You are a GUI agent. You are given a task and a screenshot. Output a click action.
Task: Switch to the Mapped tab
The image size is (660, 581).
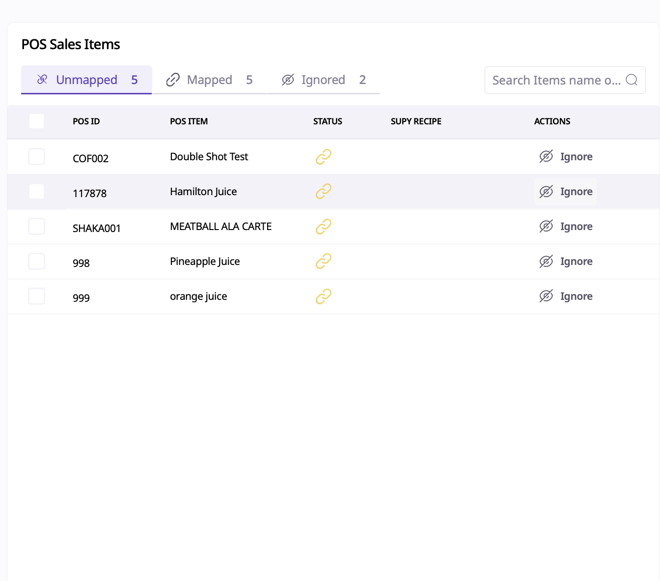pos(210,80)
